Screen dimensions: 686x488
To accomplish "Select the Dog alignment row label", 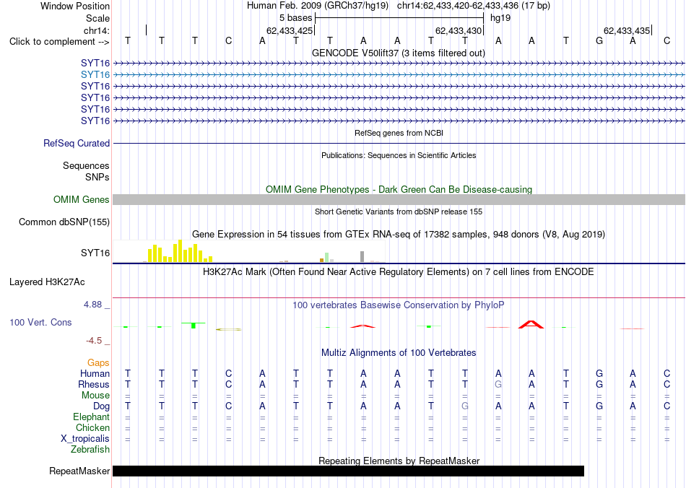I will click(x=102, y=406).
